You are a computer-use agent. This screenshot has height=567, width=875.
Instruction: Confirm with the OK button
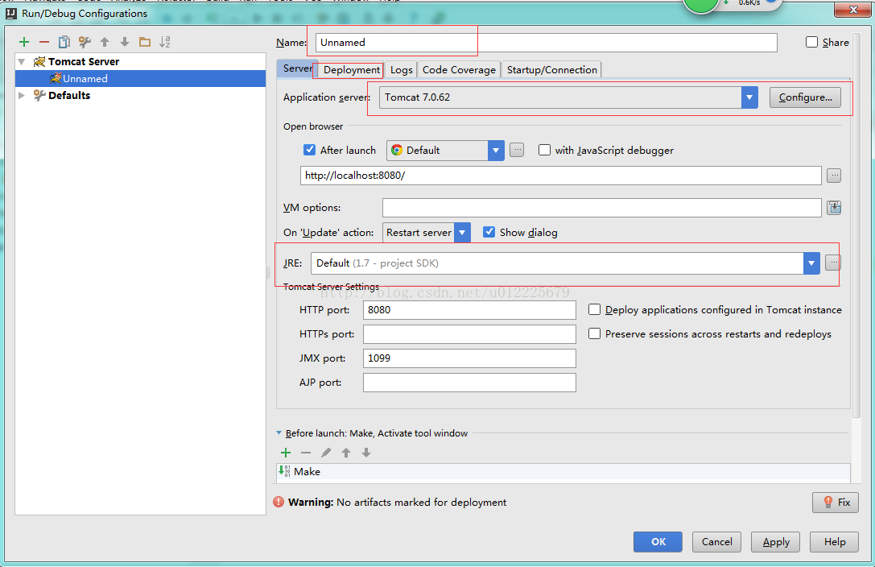[x=658, y=542]
